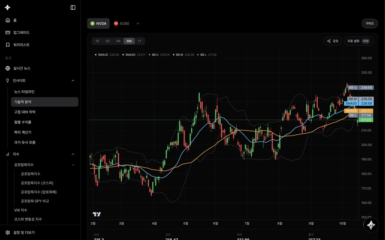This screenshot has width=385, height=240.
Task: Open 기술적 분석 in the sidebar
Action: pos(45,102)
